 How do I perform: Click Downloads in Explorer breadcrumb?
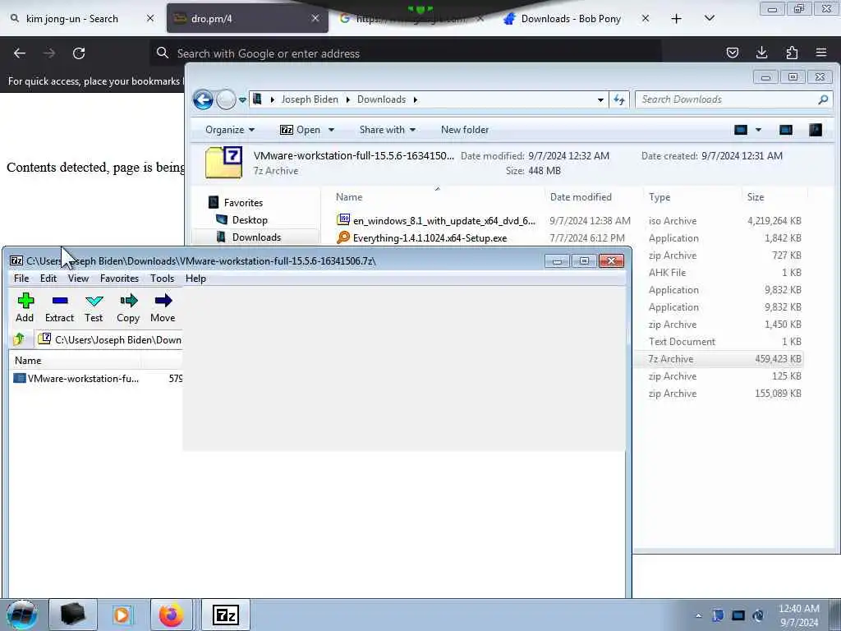click(x=381, y=99)
